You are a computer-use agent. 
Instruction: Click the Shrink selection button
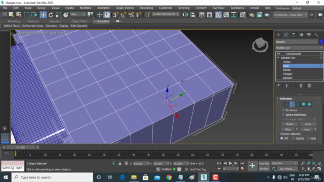pyautogui.click(x=290, y=124)
